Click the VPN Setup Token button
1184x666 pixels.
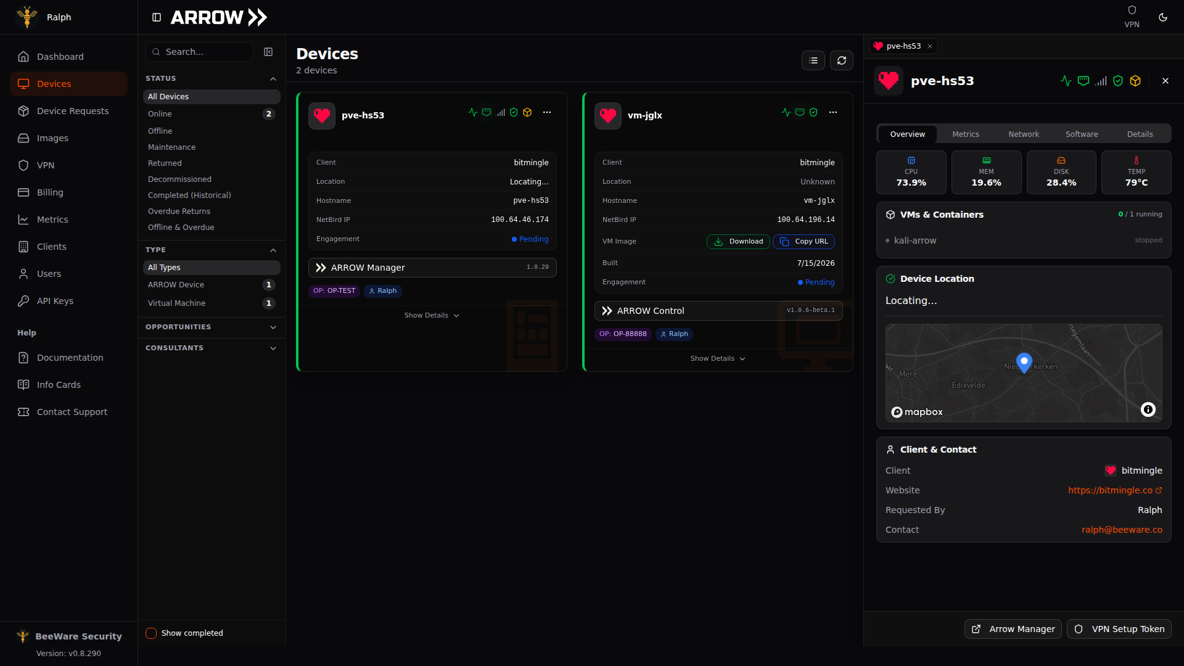pos(1119,629)
